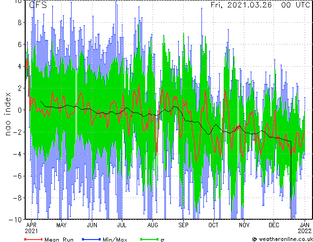Click the date label 'Fri, 2021.03.26 00 UTC'

[x=260, y=5]
